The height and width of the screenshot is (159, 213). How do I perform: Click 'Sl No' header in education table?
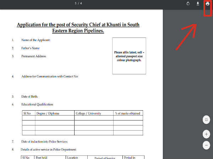coord(27,113)
